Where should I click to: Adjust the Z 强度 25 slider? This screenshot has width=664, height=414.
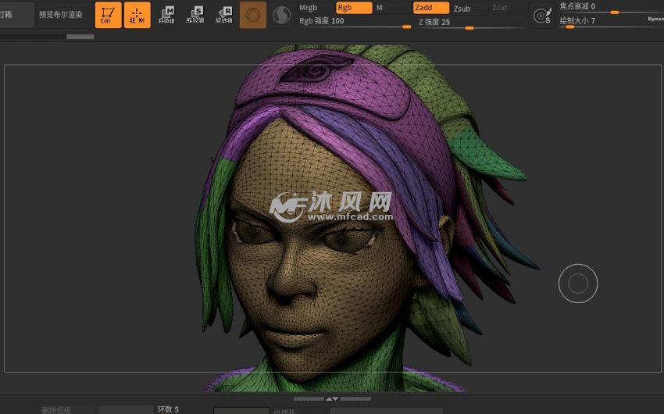coord(472,23)
